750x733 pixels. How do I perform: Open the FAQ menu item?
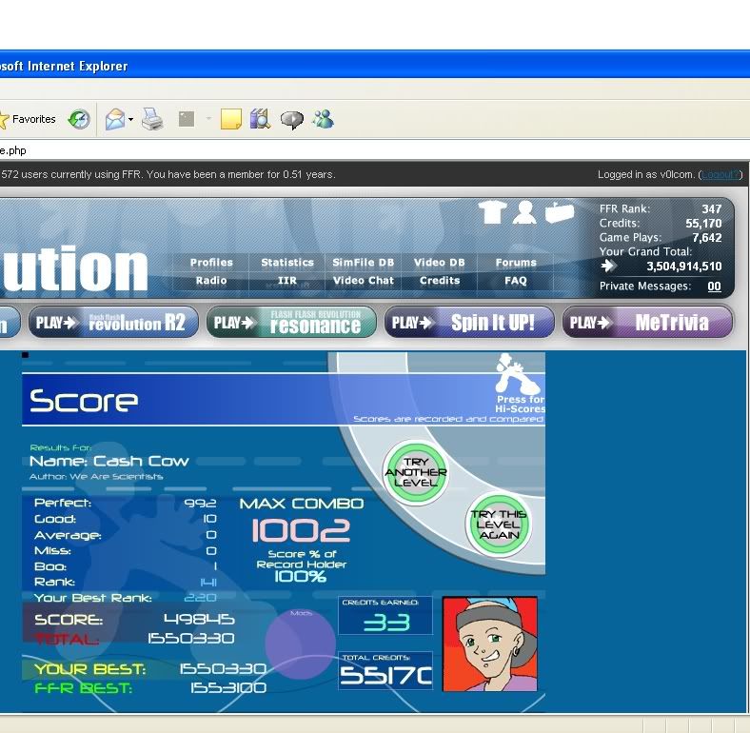coord(516,281)
